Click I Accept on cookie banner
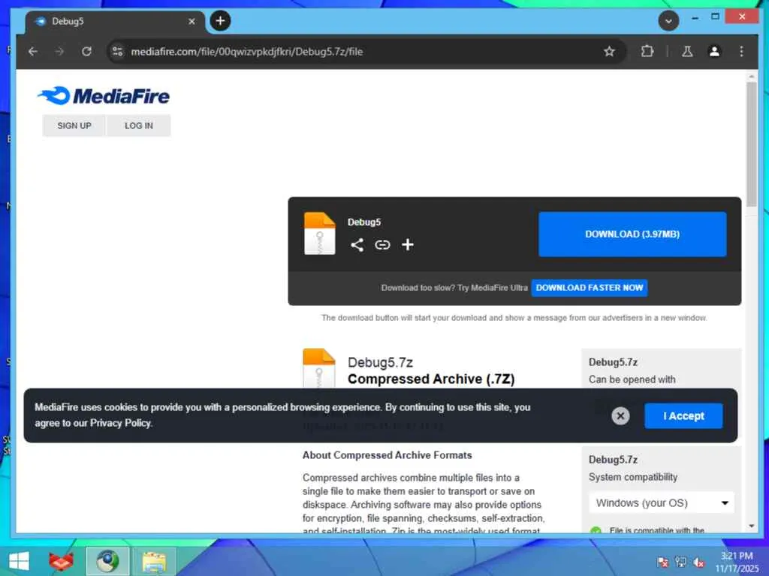The image size is (769, 576). (x=683, y=415)
